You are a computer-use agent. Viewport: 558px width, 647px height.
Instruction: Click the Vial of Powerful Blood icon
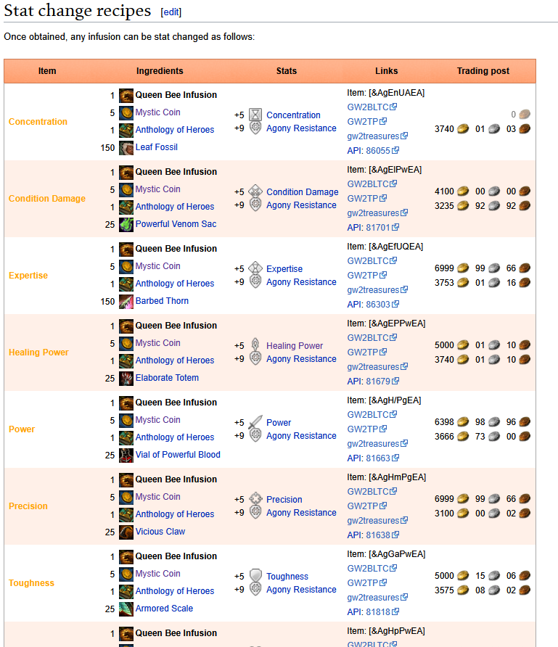(126, 455)
